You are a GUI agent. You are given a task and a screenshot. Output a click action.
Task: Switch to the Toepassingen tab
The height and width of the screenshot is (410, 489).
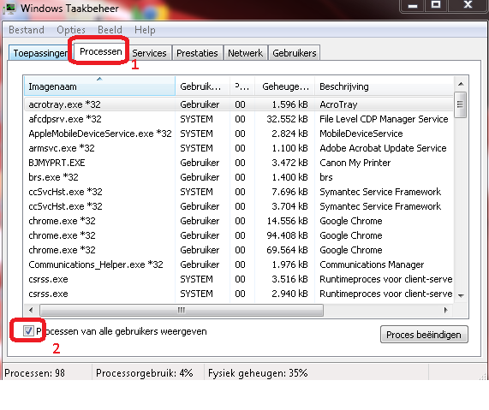click(40, 53)
